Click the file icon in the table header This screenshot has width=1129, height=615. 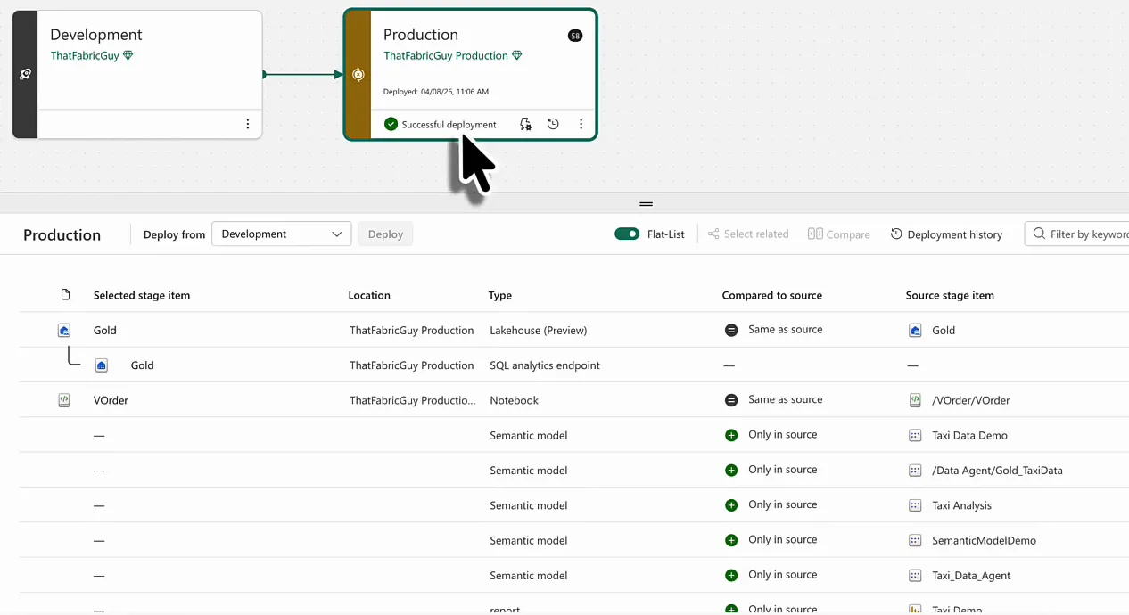[65, 295]
